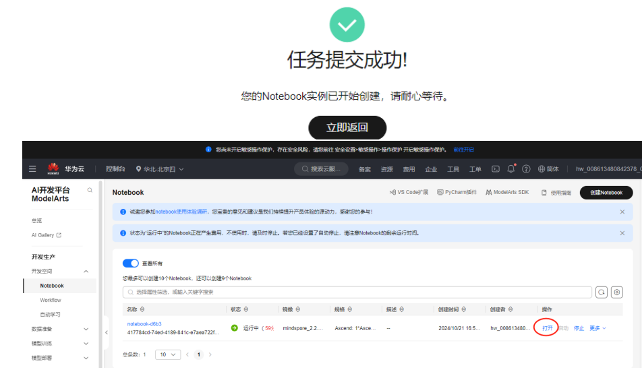Viewport: 642px width, 380px height.
Task: Click the refresh list icon button
Action: 602,292
